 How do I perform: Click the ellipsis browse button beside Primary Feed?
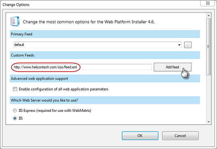point(188,45)
